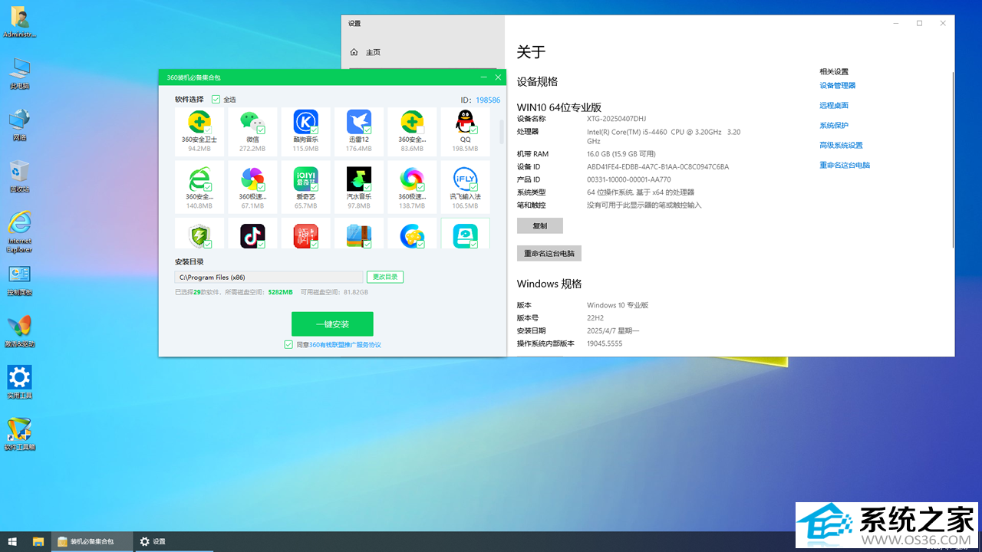The image size is (982, 552).
Task: Click the required space 5282MB value
Action: point(280,292)
